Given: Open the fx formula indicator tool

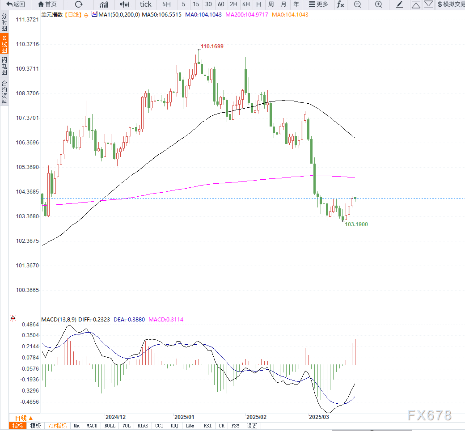Looking at the screenshot, I should (340, 4).
